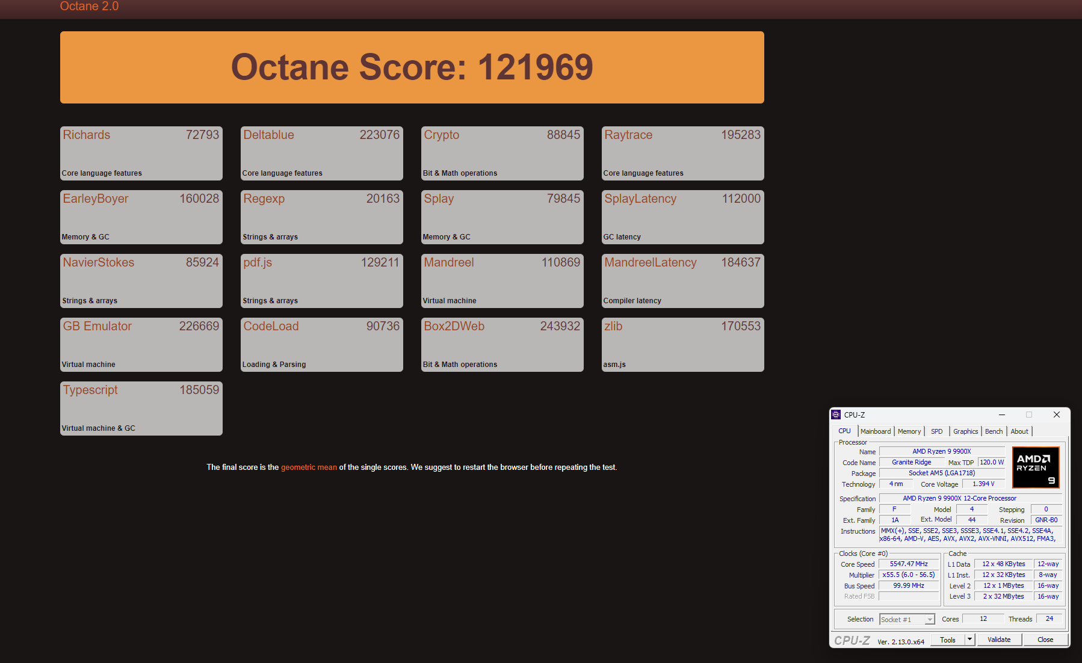Click the NavierStokes benchmark name
The height and width of the screenshot is (663, 1082).
(x=99, y=262)
